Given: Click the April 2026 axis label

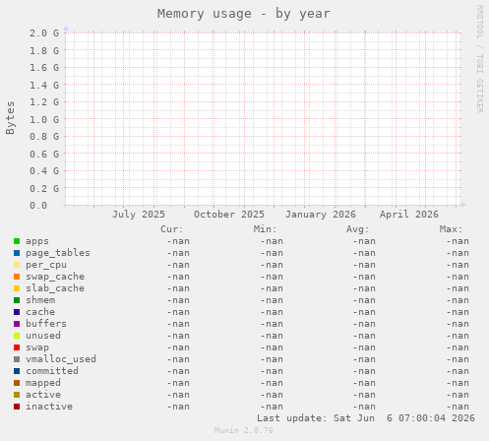Looking at the screenshot, I should pos(409,215).
